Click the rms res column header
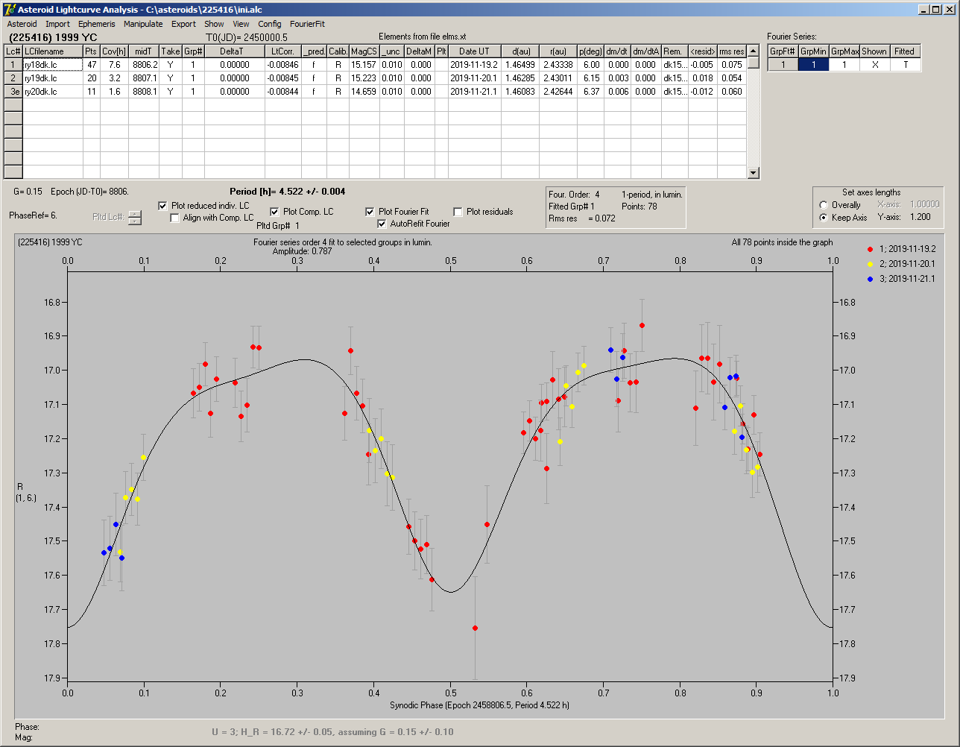Viewport: 960px width, 747px height. tap(731, 51)
